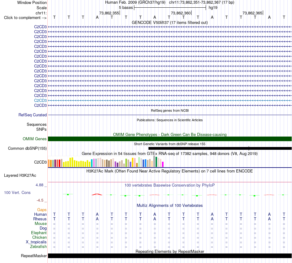Click the chr11:73,862,351-73,862,367 (17 bp) coordinates
Screen dimensions: 292x263
coord(202,2)
